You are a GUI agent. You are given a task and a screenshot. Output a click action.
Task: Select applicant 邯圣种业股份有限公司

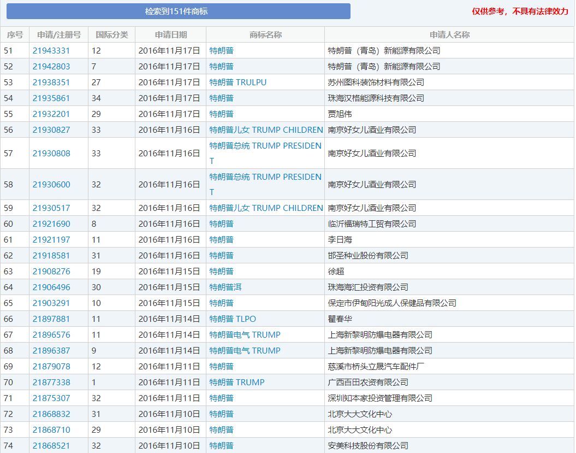coord(368,255)
